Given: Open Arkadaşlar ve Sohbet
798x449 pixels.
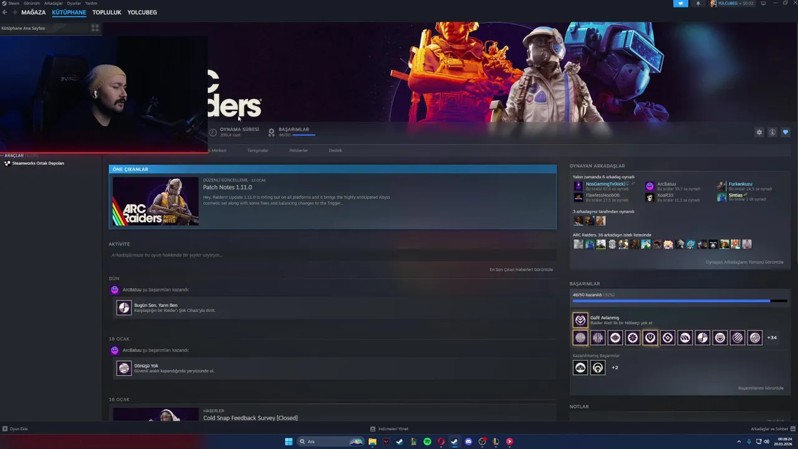Looking at the screenshot, I should (772, 429).
